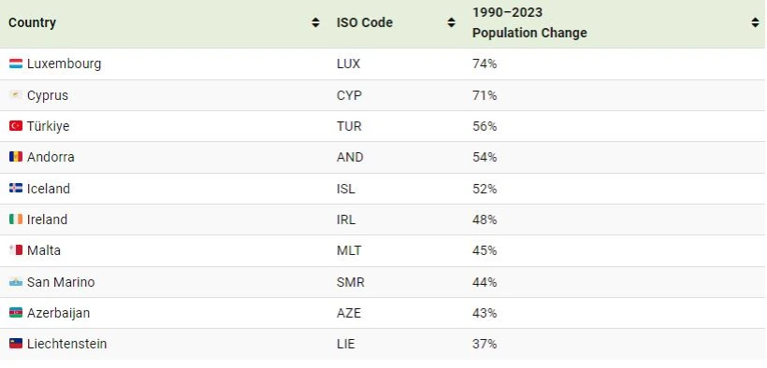
Task: Sort table by Country column arrows
Action: tap(315, 22)
